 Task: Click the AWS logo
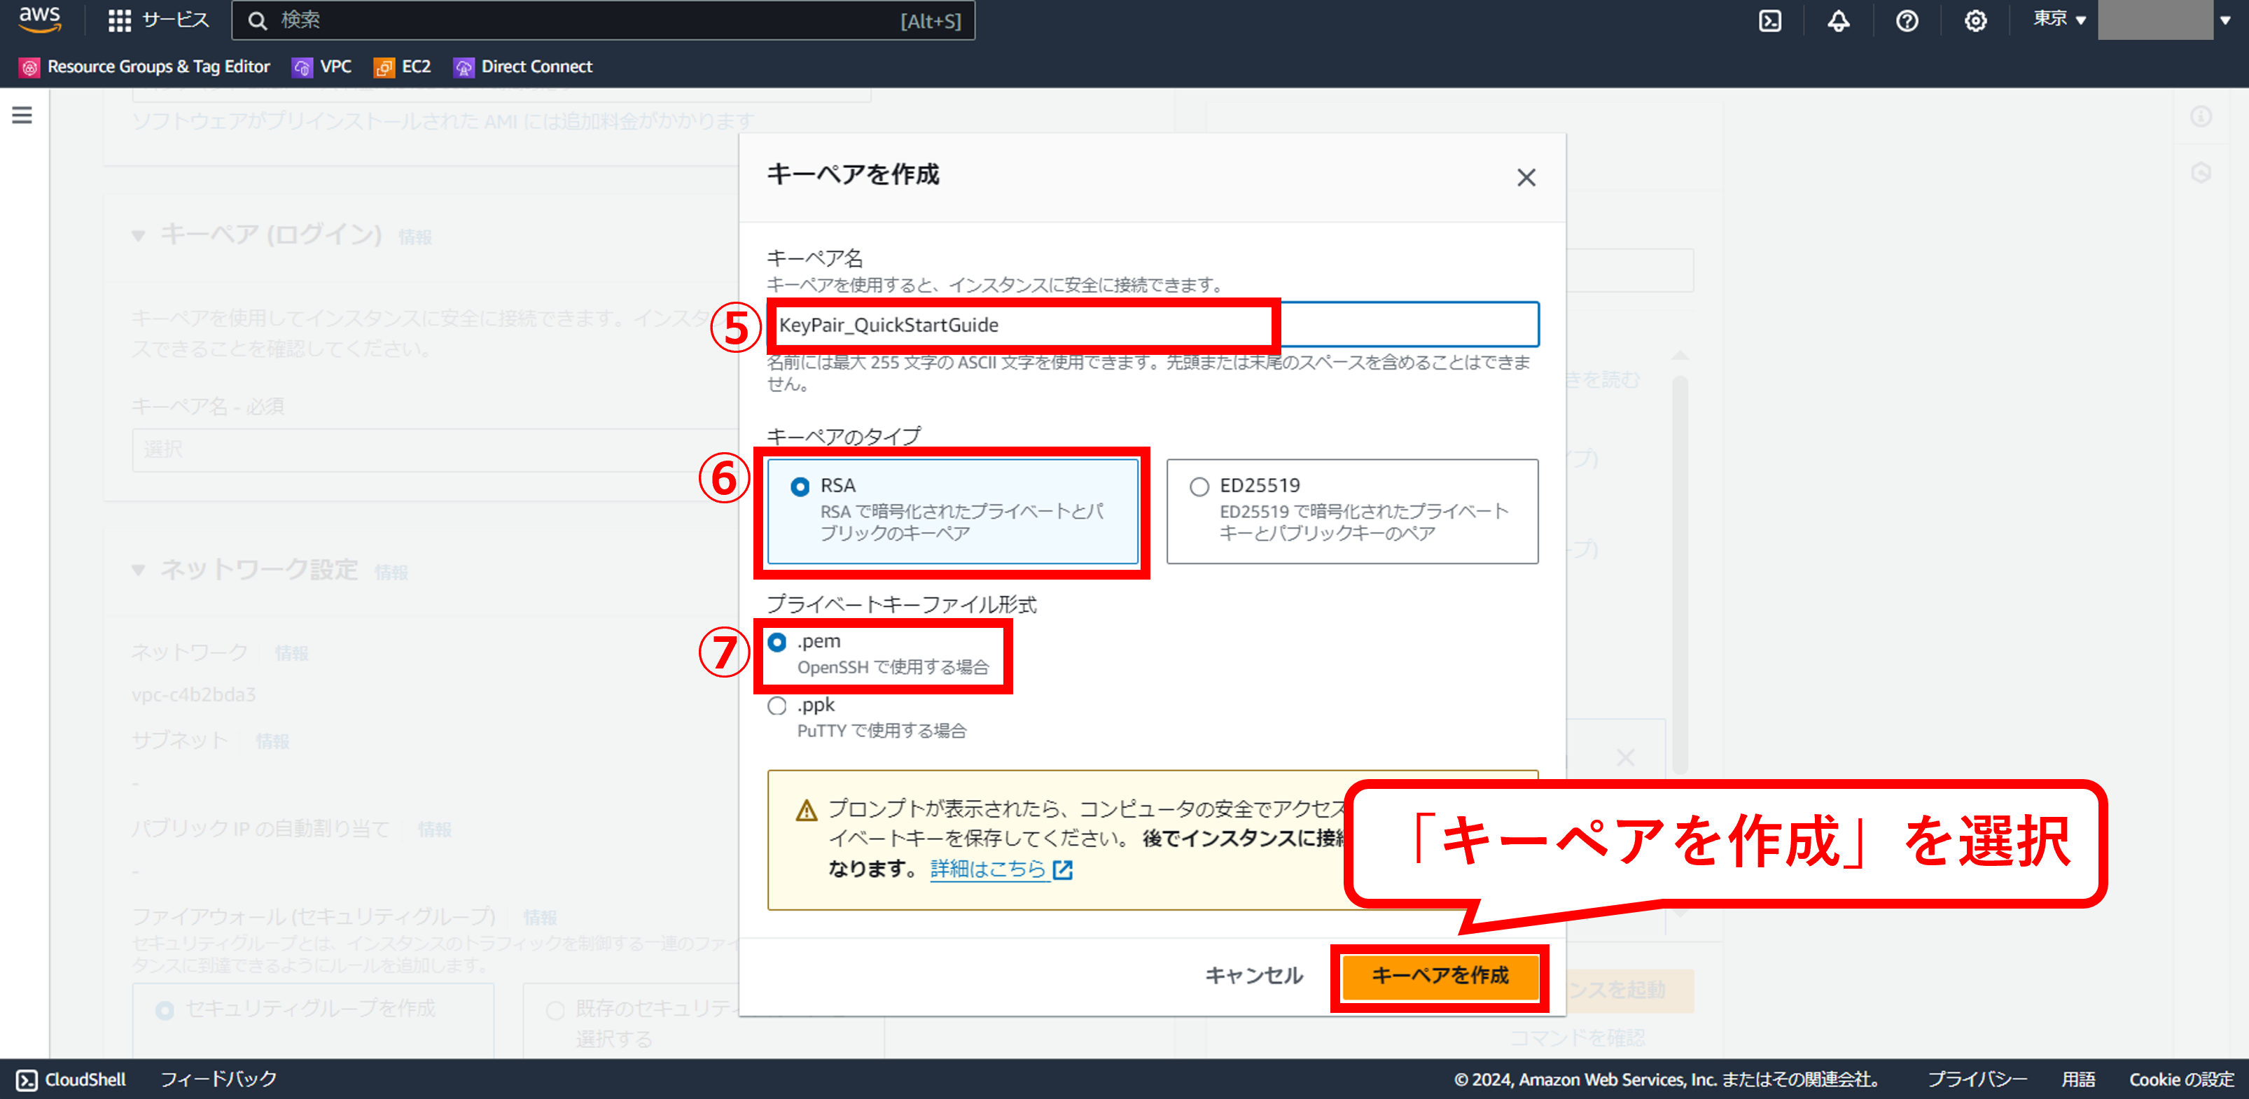click(x=40, y=19)
